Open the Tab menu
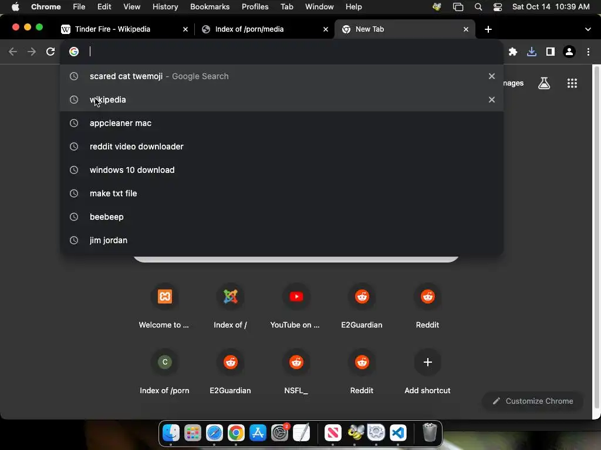Screen dimensions: 601x450 (286, 7)
